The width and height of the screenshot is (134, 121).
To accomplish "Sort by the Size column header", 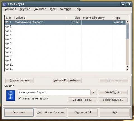I will [x=74, y=18].
